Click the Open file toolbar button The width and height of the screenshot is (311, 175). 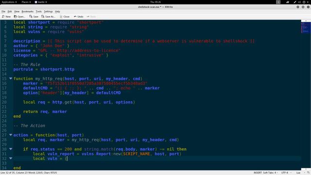click(19, 17)
